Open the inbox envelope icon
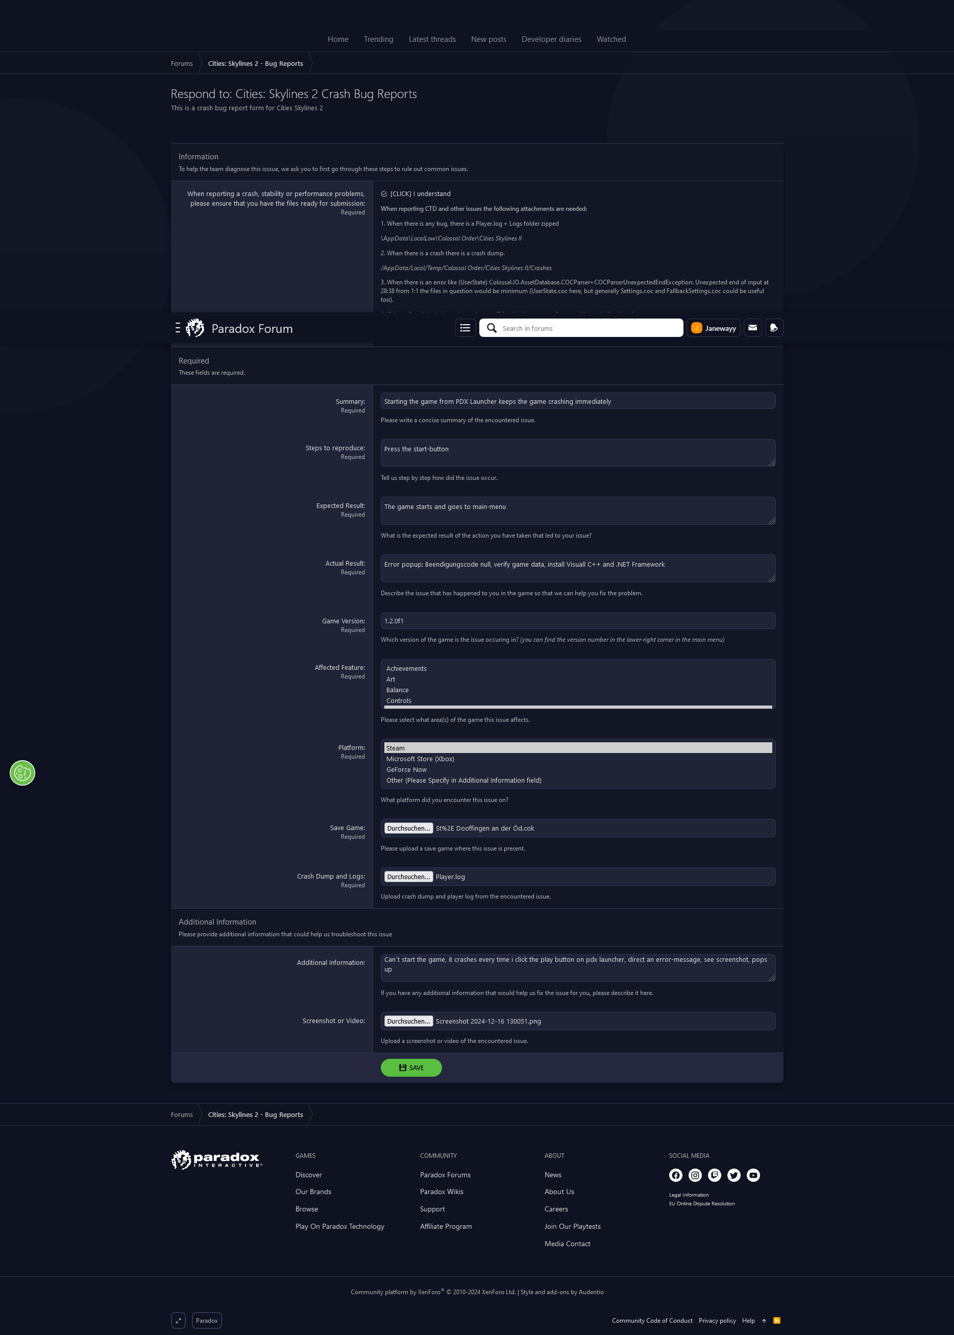This screenshot has height=1335, width=954. pos(752,328)
